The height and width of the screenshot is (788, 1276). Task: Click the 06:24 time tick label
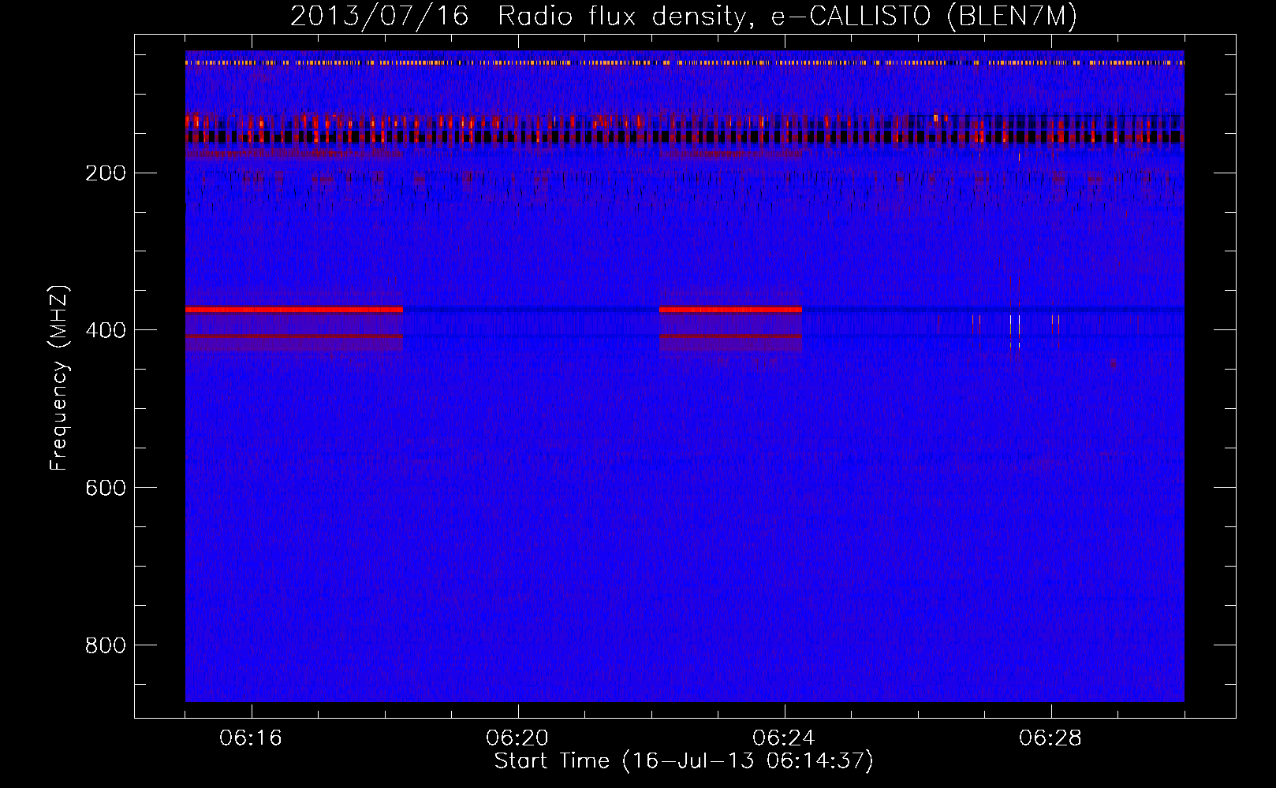(784, 738)
